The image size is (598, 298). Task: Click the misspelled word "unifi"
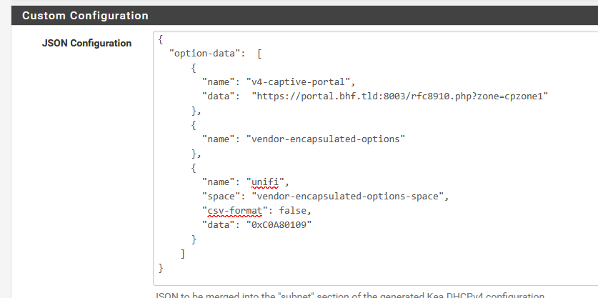click(265, 182)
